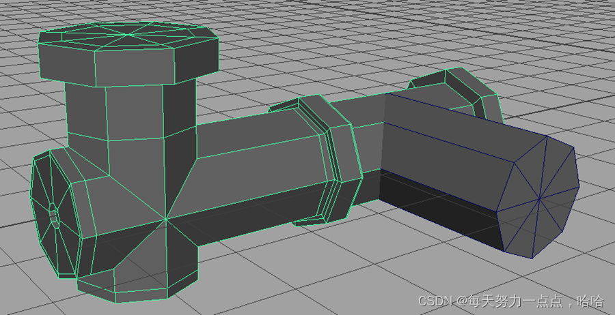Click the blue-wireframe cylinder's octagonal end face
The width and height of the screenshot is (615, 315).
[538, 196]
